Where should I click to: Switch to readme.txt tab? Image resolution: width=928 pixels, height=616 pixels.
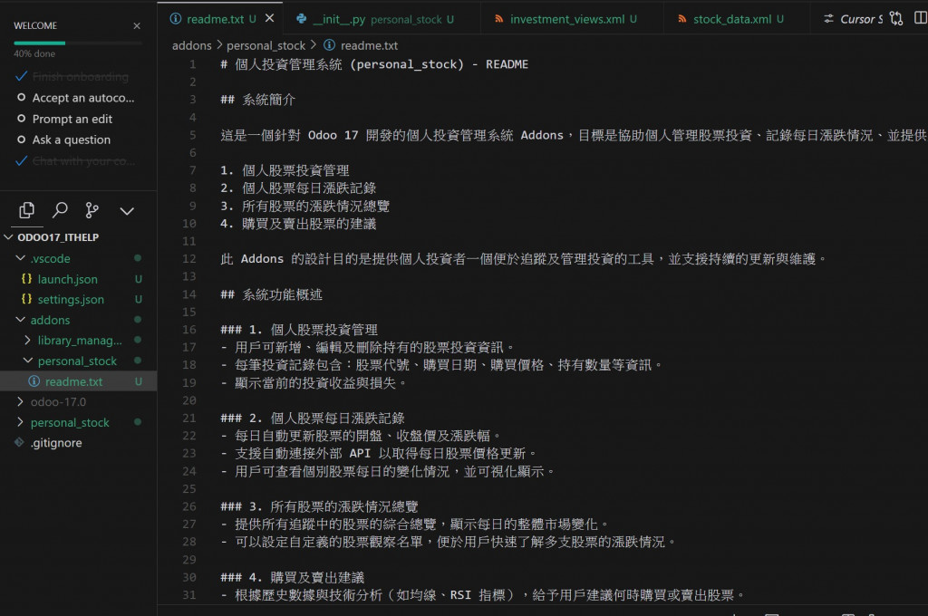[x=220, y=19]
